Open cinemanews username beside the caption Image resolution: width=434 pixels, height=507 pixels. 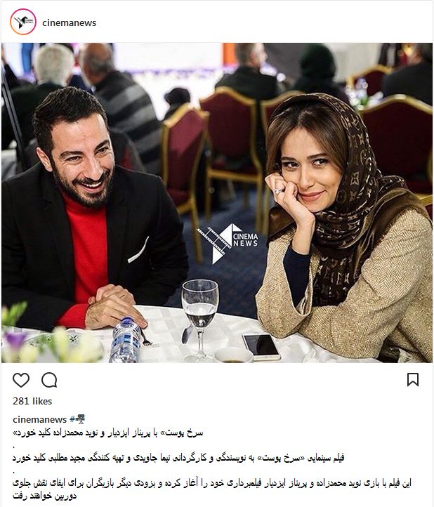click(40, 419)
